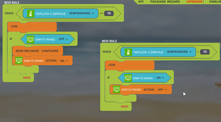Click thermometer icon in left rule

click(x=31, y=13)
